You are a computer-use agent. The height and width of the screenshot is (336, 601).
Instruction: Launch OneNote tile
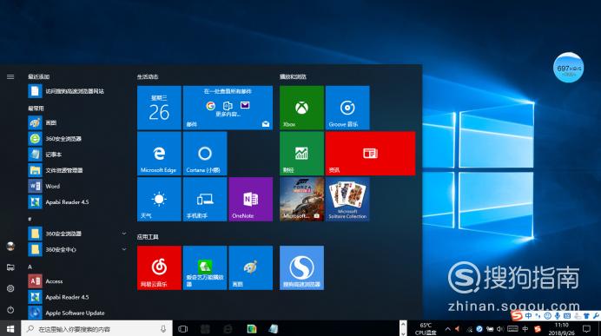(x=251, y=199)
